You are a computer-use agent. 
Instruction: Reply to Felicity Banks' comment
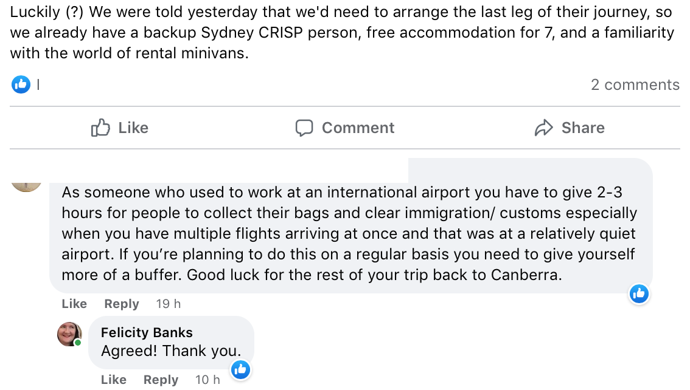161,380
